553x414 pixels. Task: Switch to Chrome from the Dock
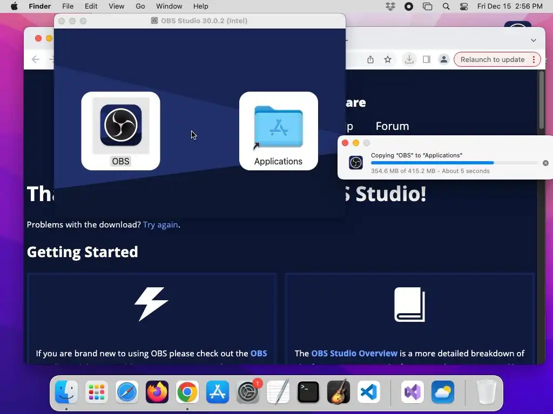187,392
